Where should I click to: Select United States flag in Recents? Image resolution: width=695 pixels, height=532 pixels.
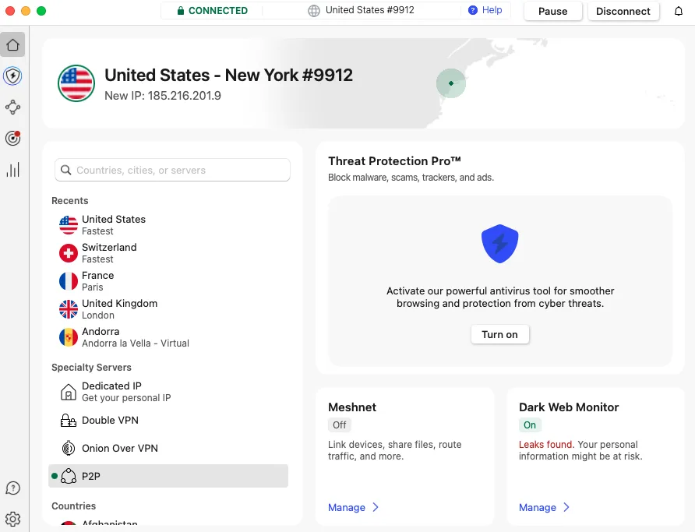[69, 225]
